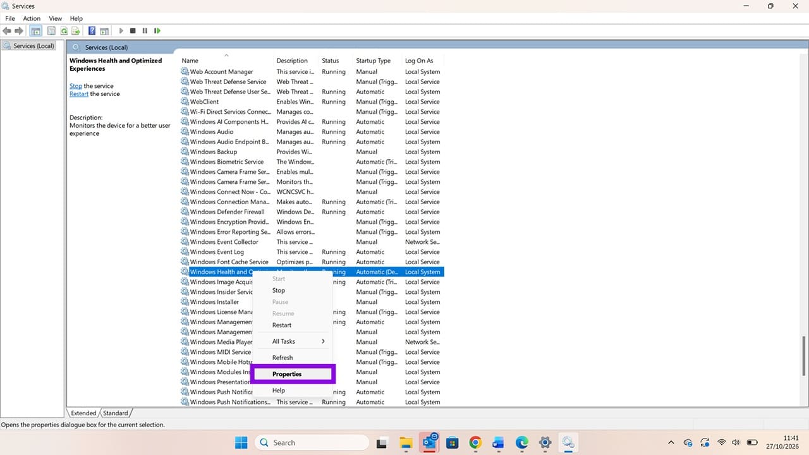Open the Action menu
The image size is (809, 455).
click(x=32, y=18)
